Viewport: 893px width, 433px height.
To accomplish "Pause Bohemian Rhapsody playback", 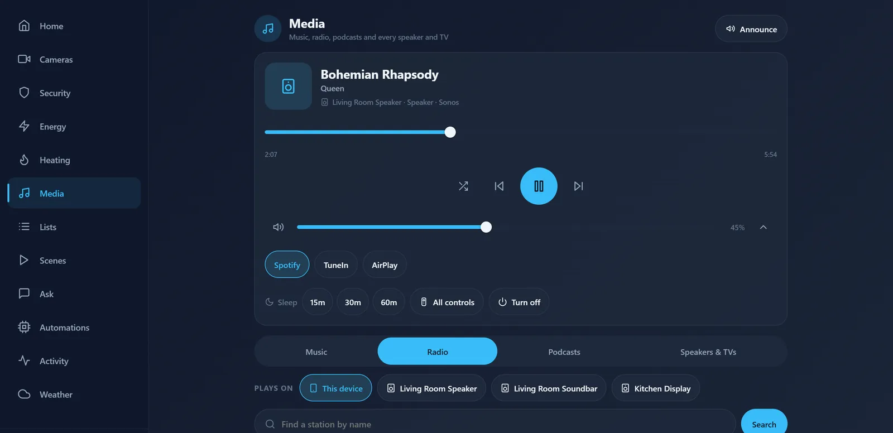I will 539,186.
